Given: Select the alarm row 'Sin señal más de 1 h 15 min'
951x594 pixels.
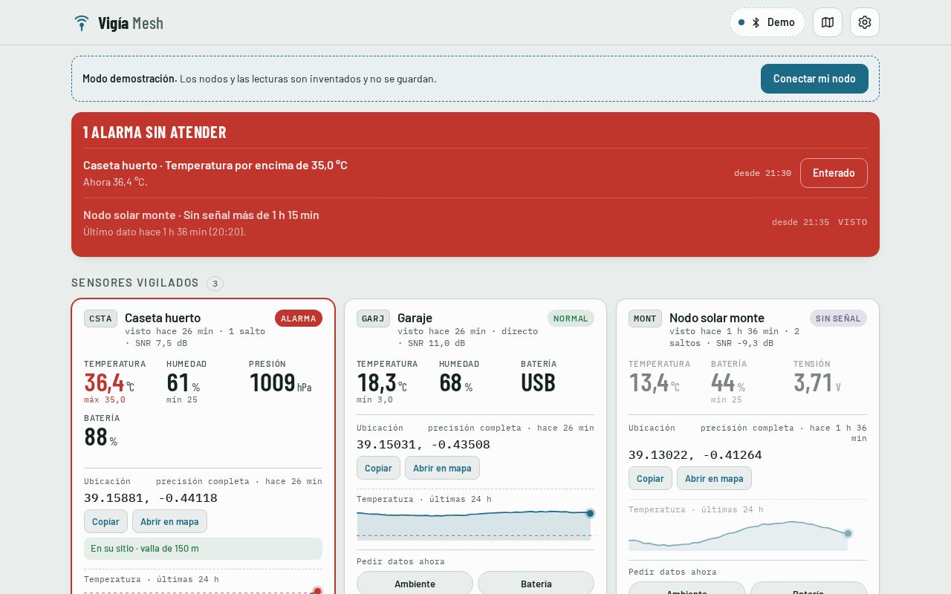Looking at the screenshot, I should (475, 222).
